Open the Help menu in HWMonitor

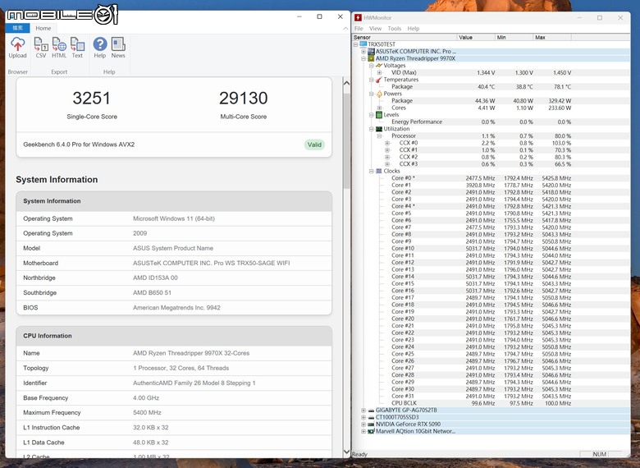413,29
